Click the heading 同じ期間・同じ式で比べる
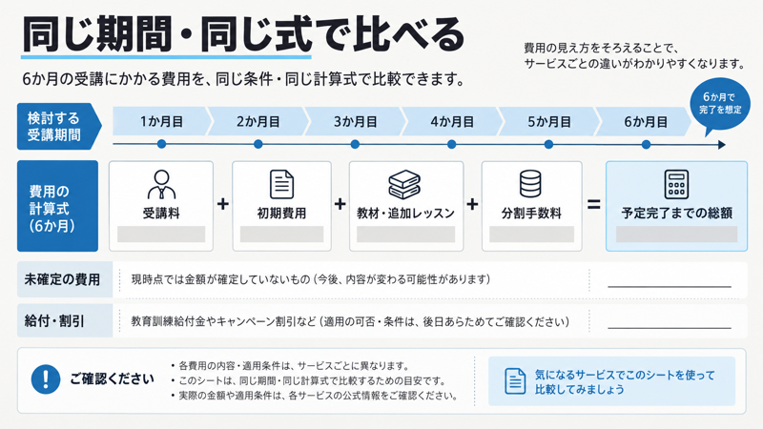763x429 pixels. 242,34
